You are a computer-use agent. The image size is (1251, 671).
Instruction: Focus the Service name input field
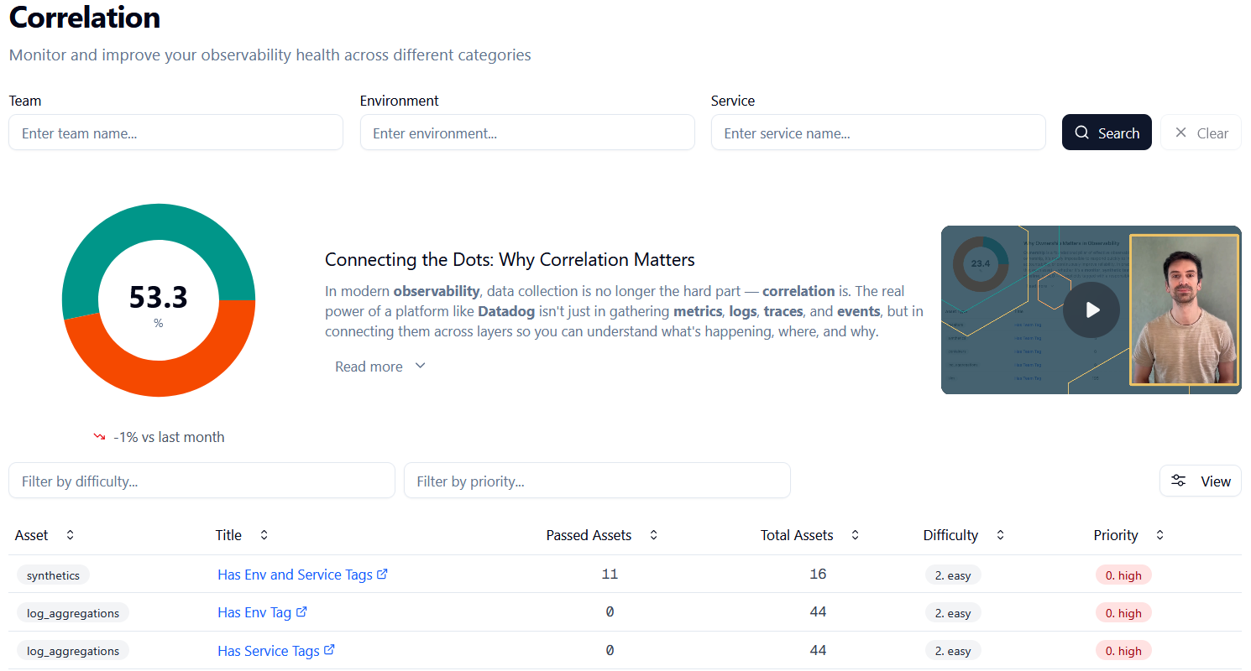pos(878,133)
